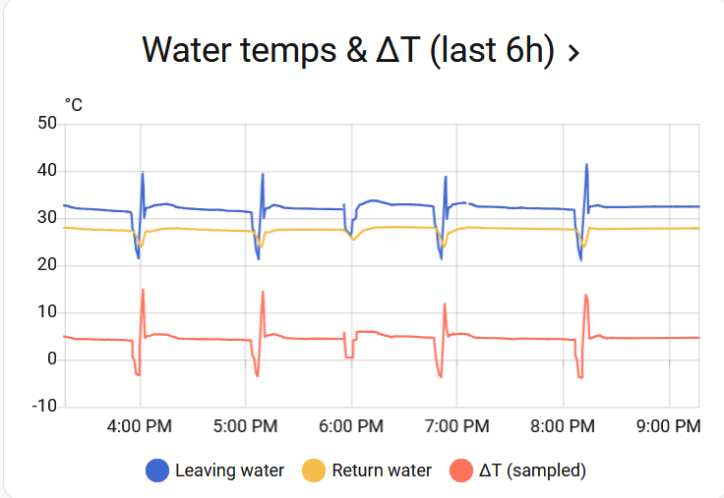The image size is (724, 498).
Task: Select the 5:00 PM time axis label
Action: point(245,427)
